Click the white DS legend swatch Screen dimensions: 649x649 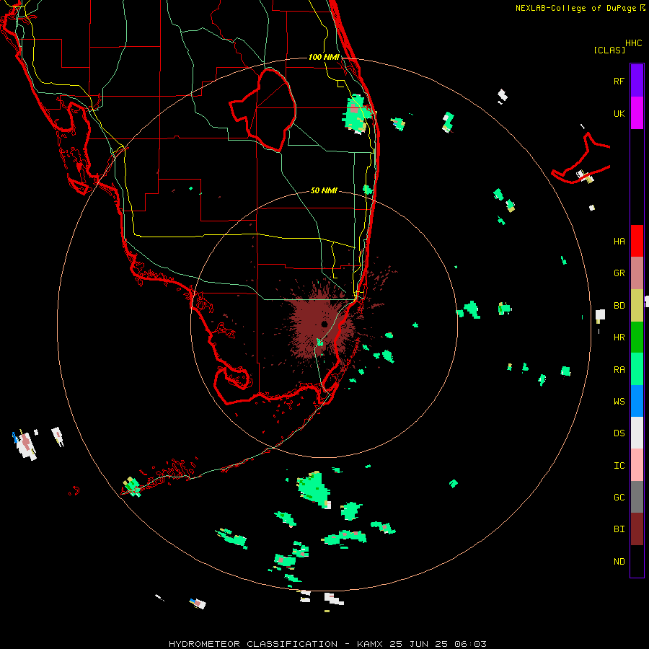pos(637,433)
